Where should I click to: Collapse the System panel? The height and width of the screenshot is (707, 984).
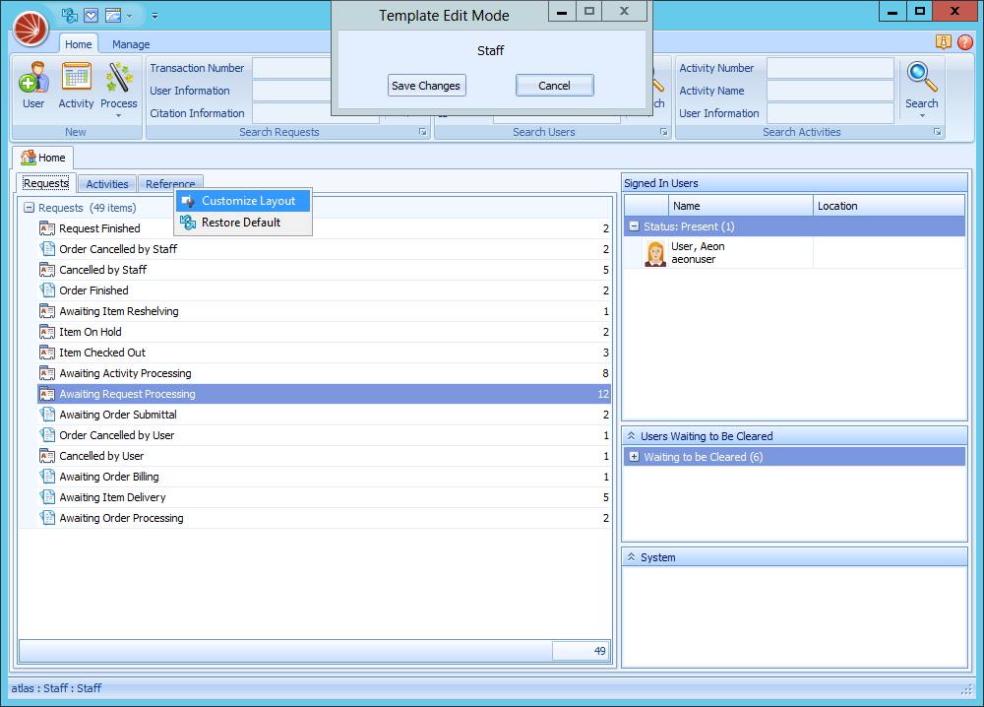[630, 557]
